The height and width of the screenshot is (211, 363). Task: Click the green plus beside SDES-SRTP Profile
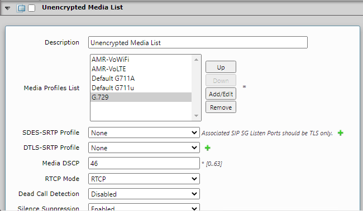pos(340,133)
